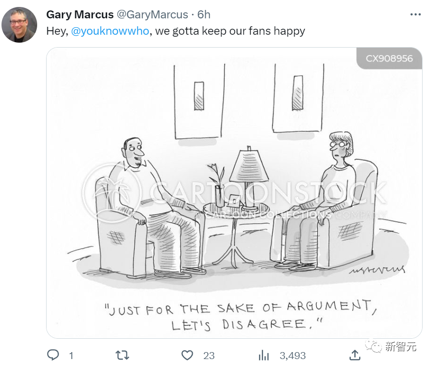This screenshot has height=365, width=430.
Task: Like the tweet with heart icon
Action: click(187, 355)
